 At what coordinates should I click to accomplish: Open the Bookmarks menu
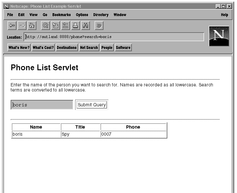point(61,15)
